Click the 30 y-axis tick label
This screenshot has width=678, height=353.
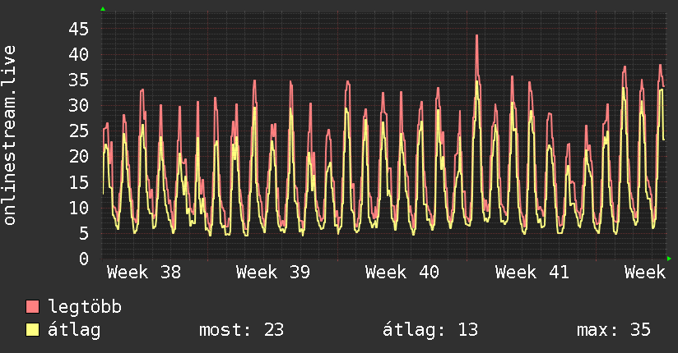[79, 106]
